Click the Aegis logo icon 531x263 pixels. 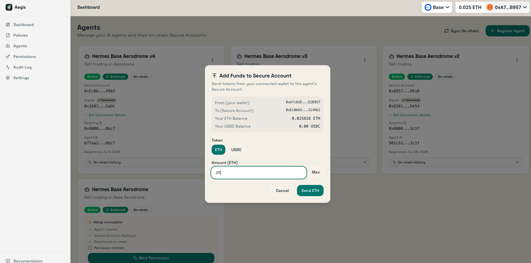[9, 7]
